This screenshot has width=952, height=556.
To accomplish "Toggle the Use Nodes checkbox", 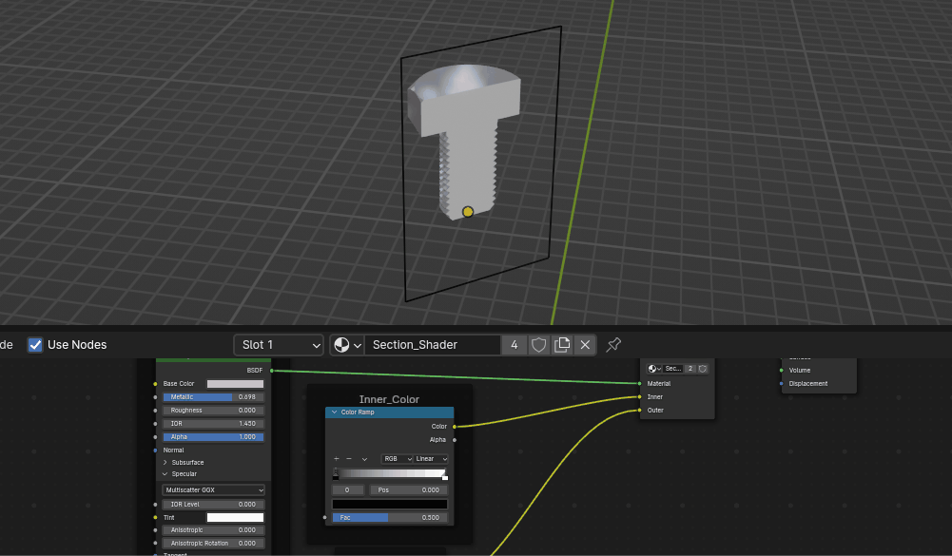I will [x=35, y=345].
